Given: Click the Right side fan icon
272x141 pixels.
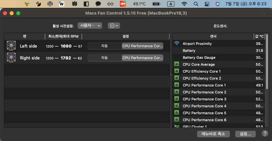Looking at the screenshot, I should 11,58.
